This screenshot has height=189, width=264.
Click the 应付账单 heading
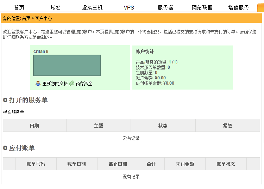point(19,148)
